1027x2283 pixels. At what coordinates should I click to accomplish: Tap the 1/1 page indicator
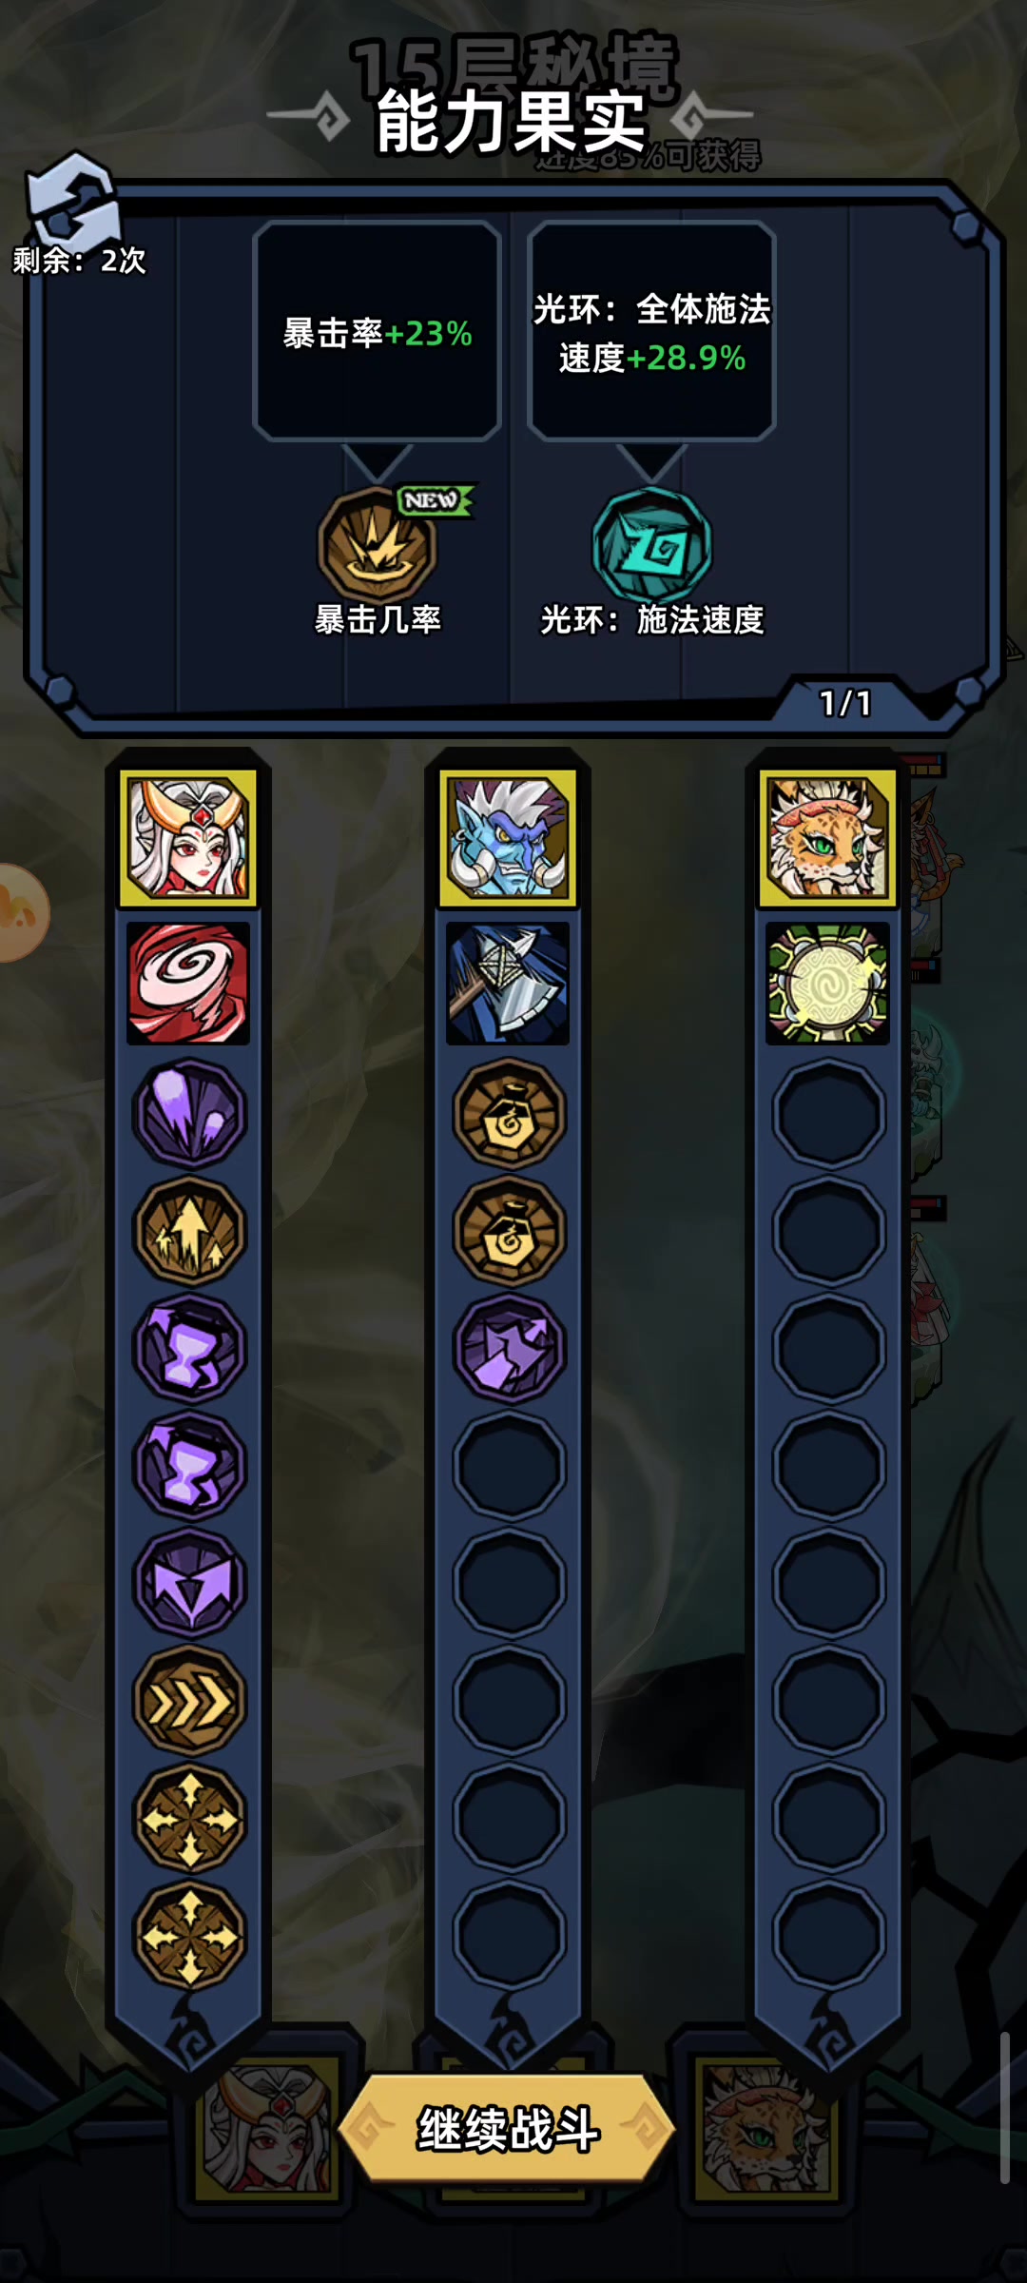(845, 703)
